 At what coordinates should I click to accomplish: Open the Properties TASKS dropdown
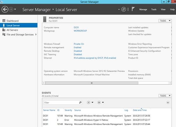[x=165, y=21]
